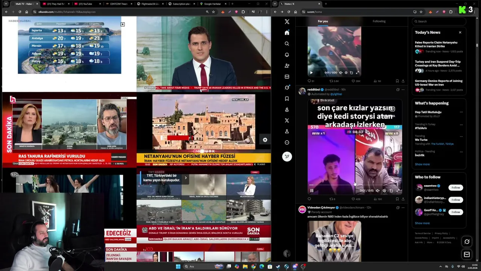The width and height of the screenshot is (481, 271).
Task: Show more under Who to follow
Action: tap(422, 223)
